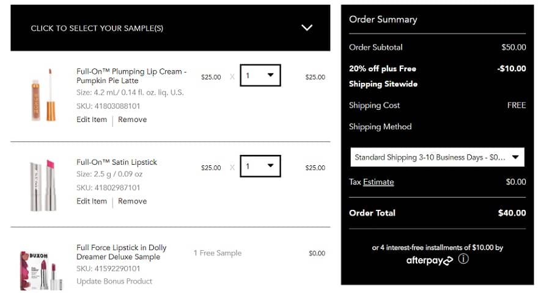Open Full-On Plumping Lip Cream product title

131,76
